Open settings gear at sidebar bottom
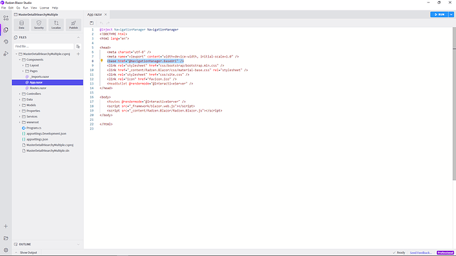This screenshot has width=456, height=256. click(6, 250)
